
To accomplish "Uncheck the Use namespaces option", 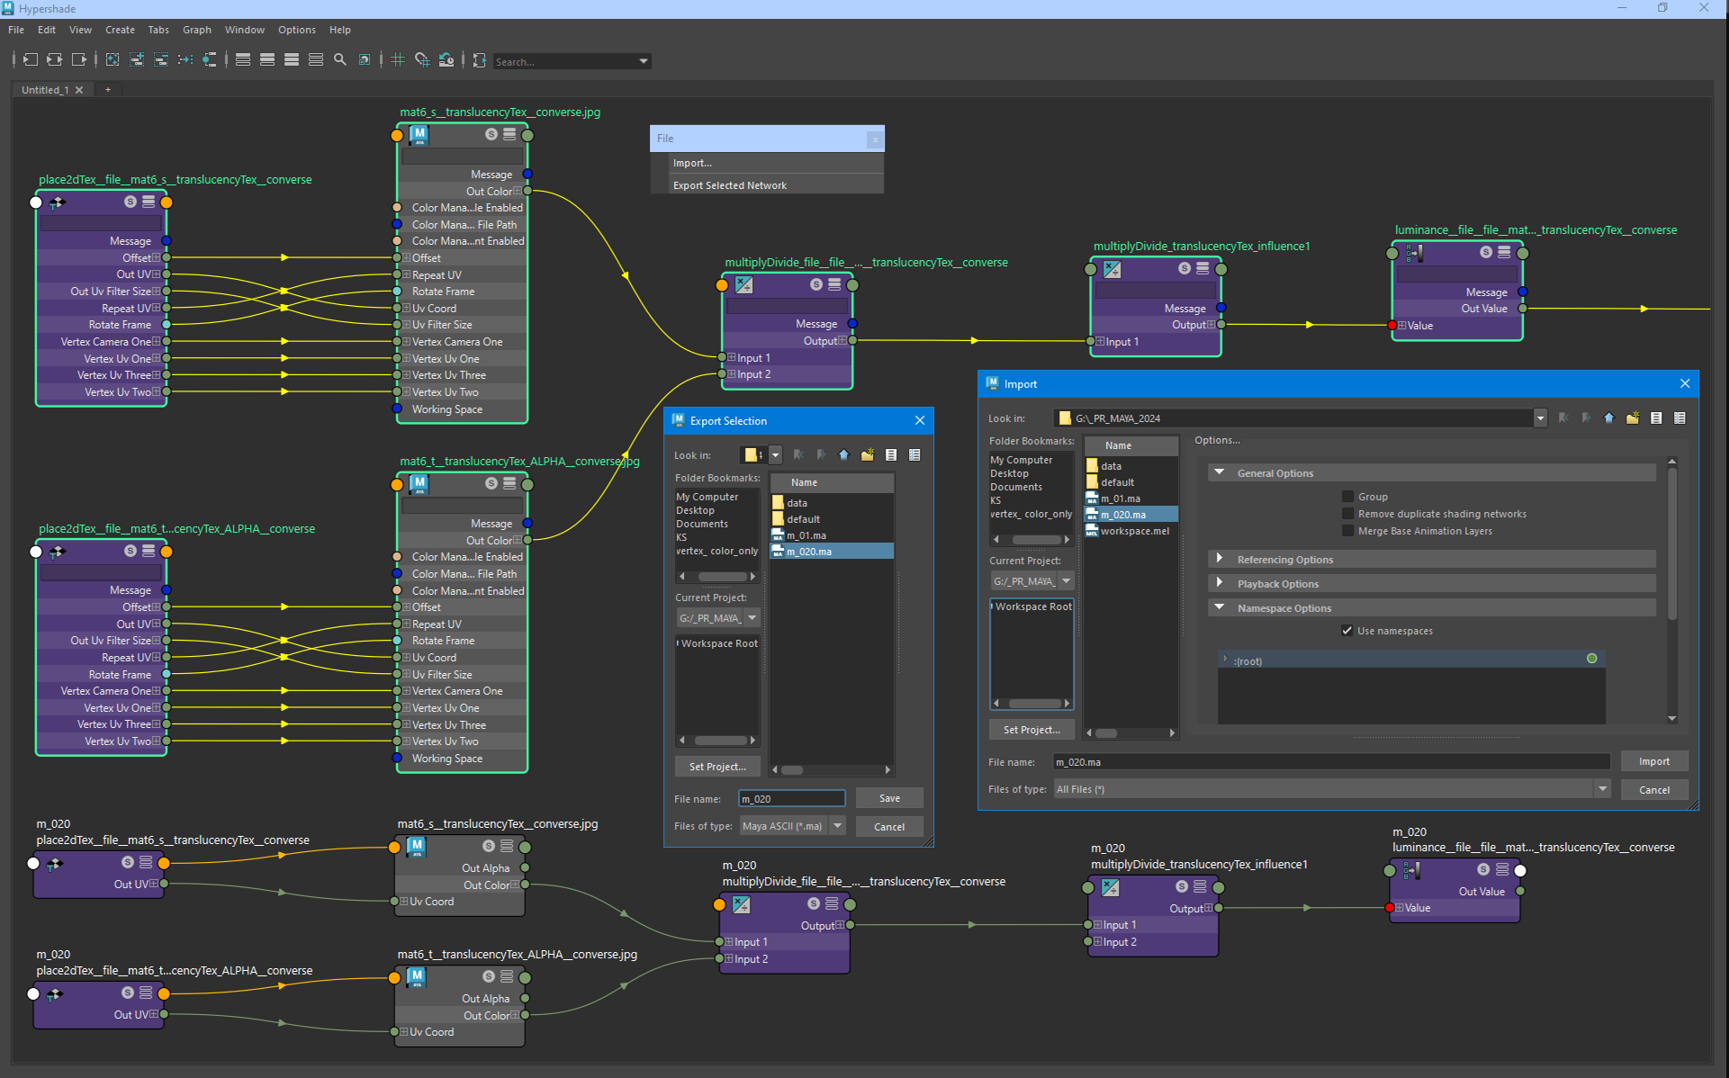I will 1347,631.
